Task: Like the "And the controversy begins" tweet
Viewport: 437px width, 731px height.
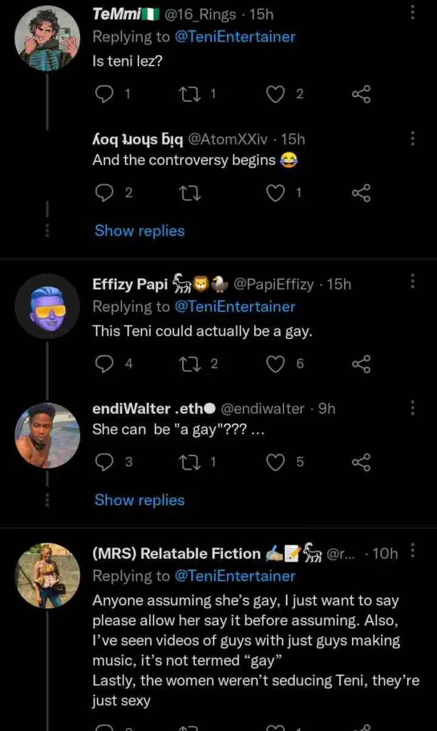Action: point(276,192)
